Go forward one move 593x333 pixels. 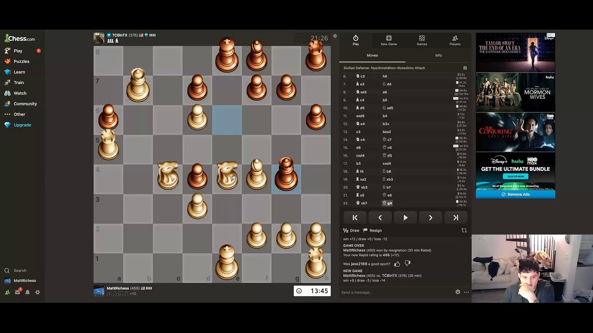tap(430, 218)
